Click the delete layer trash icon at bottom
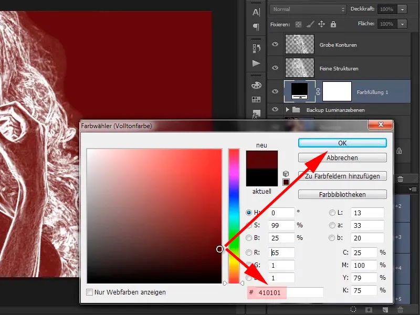 pyautogui.click(x=400, y=310)
